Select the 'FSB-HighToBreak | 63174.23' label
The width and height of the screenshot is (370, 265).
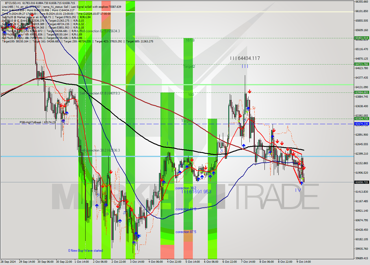click(x=37, y=122)
